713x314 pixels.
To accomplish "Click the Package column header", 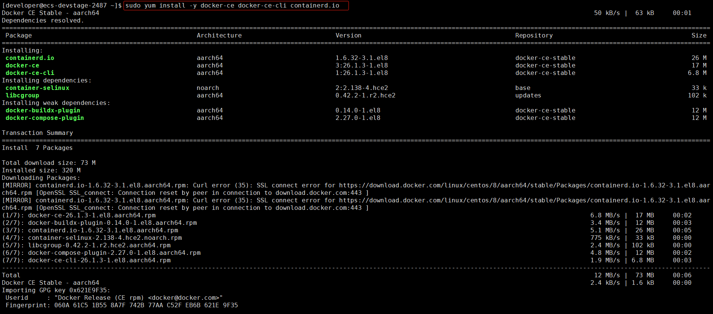I will click(x=19, y=36).
